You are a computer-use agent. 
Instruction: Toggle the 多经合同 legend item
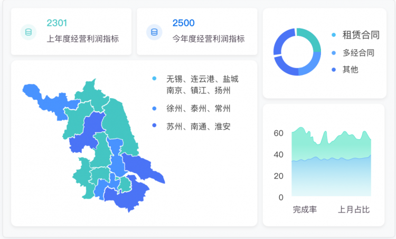tap(353, 53)
